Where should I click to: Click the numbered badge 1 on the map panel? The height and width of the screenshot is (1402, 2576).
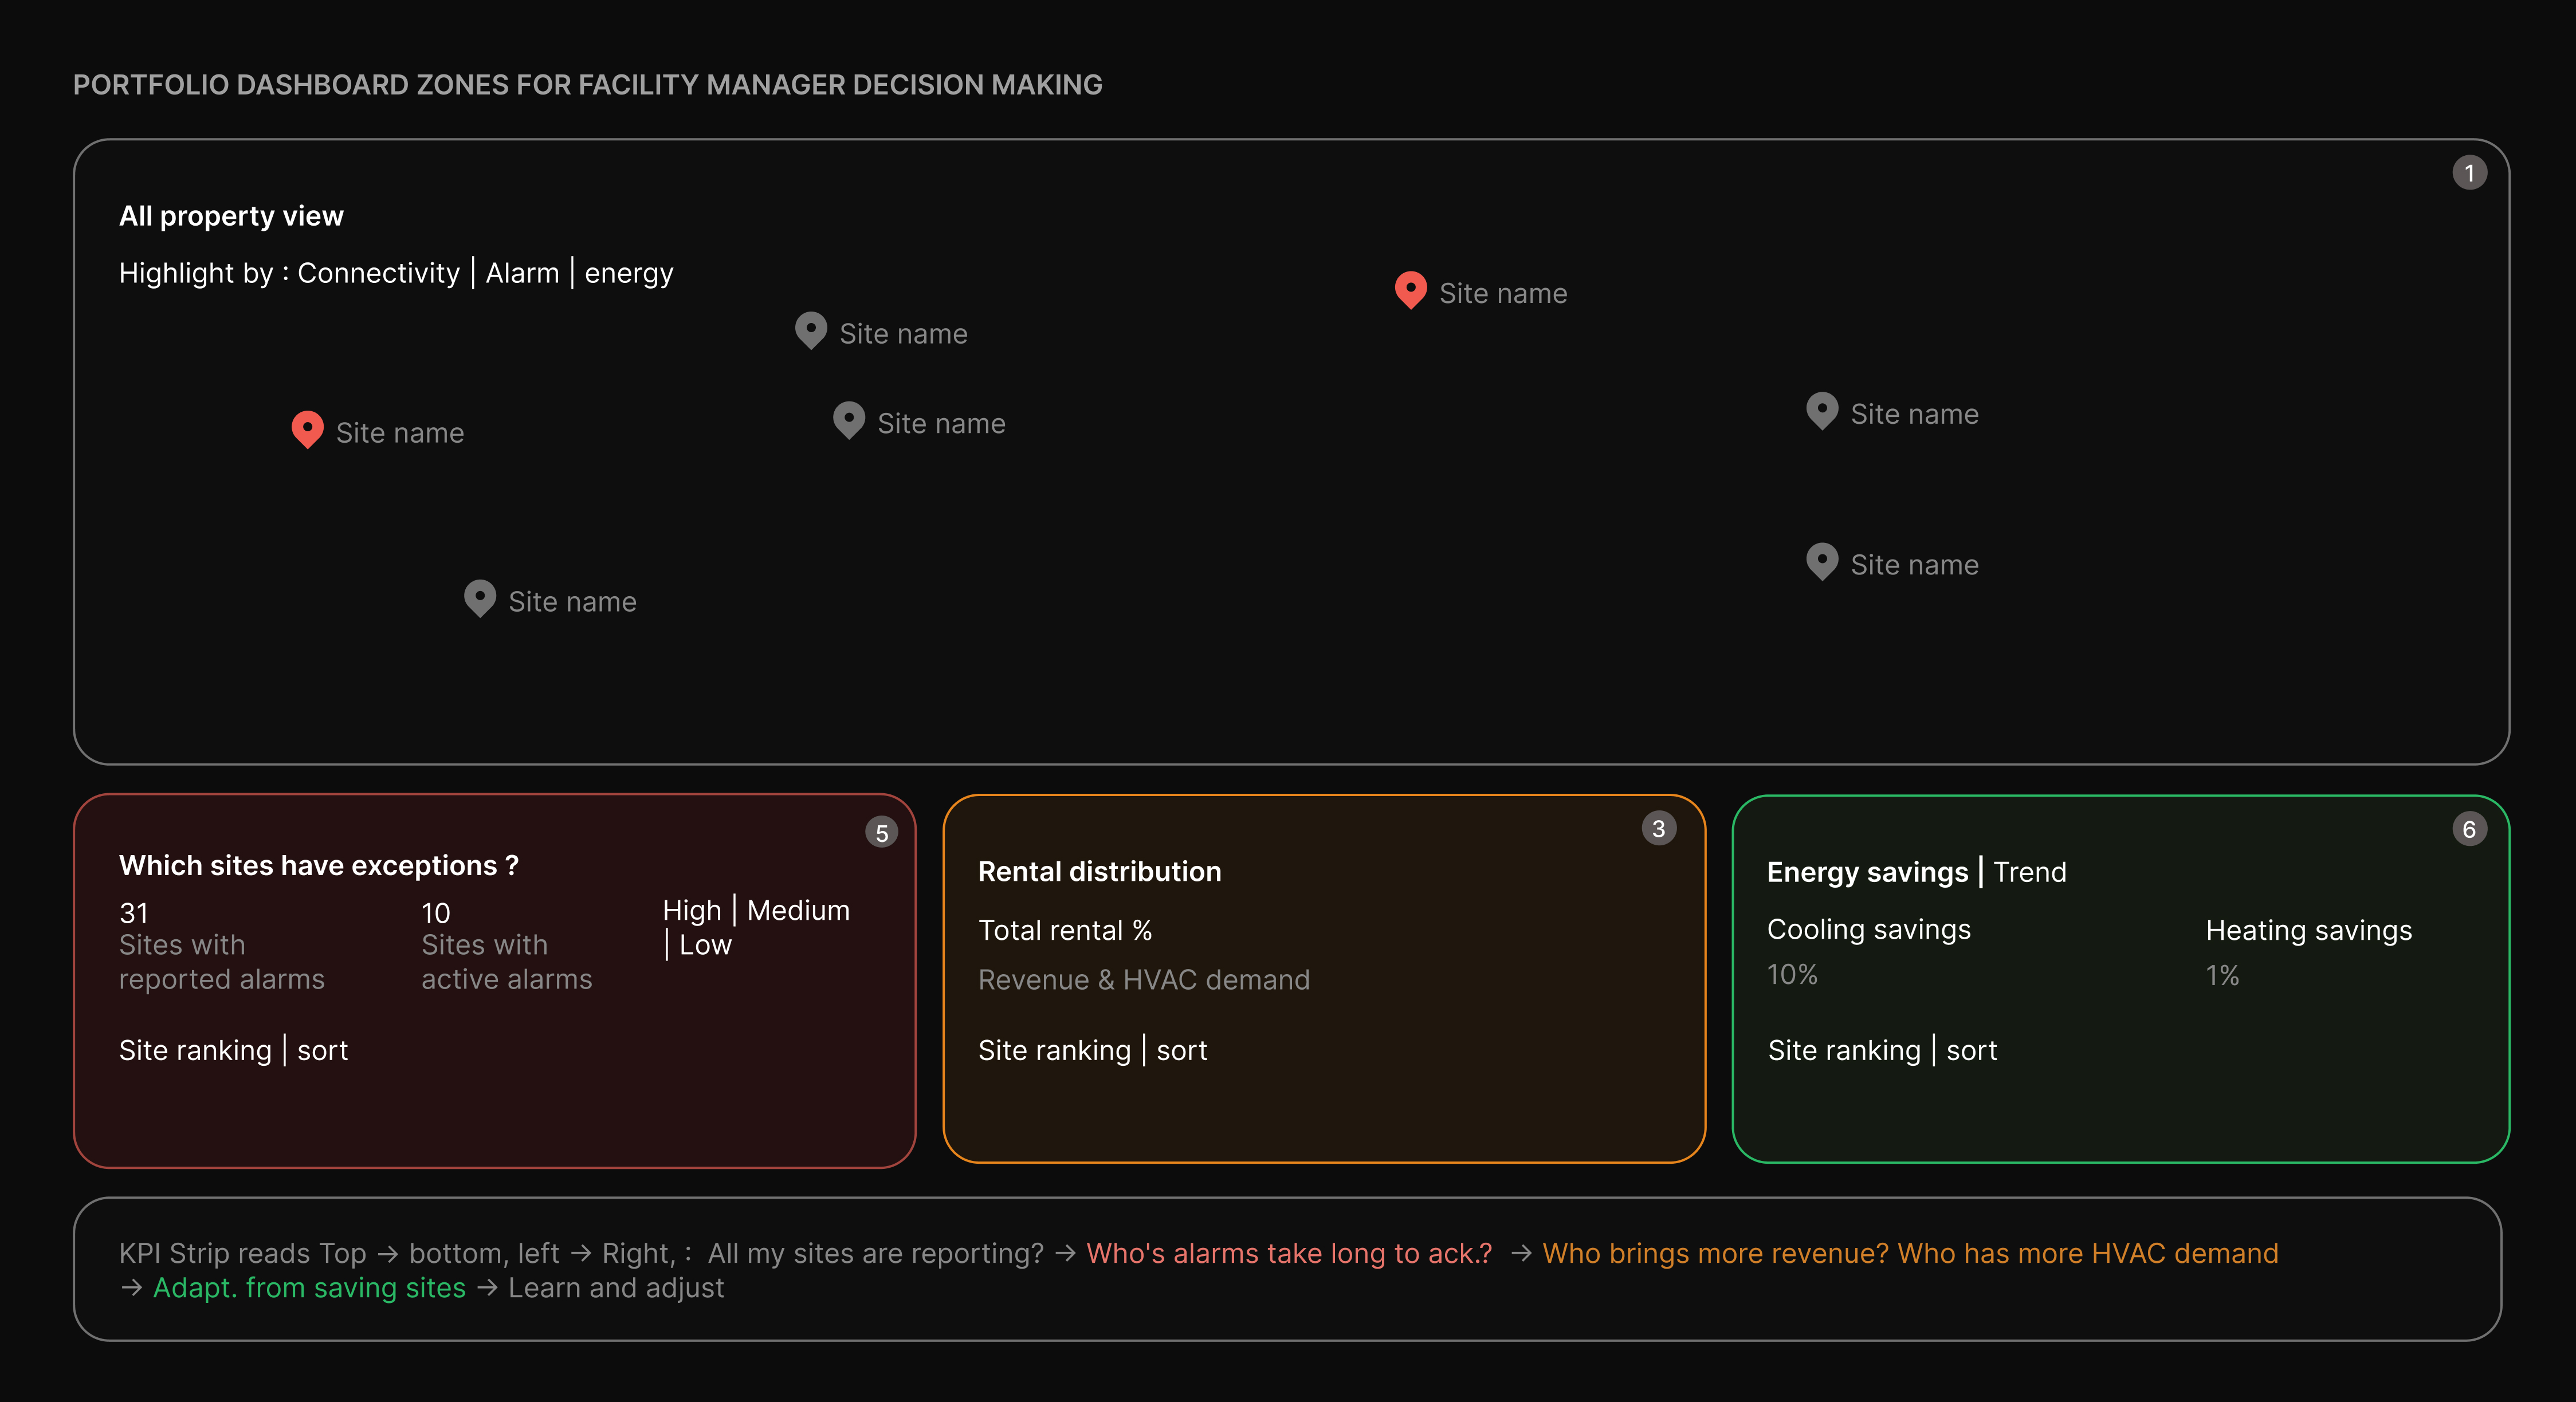coord(2471,172)
